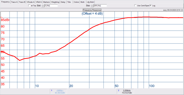Open the cfg Multi tab
The width and height of the screenshot is (184, 95).
(90, 2)
